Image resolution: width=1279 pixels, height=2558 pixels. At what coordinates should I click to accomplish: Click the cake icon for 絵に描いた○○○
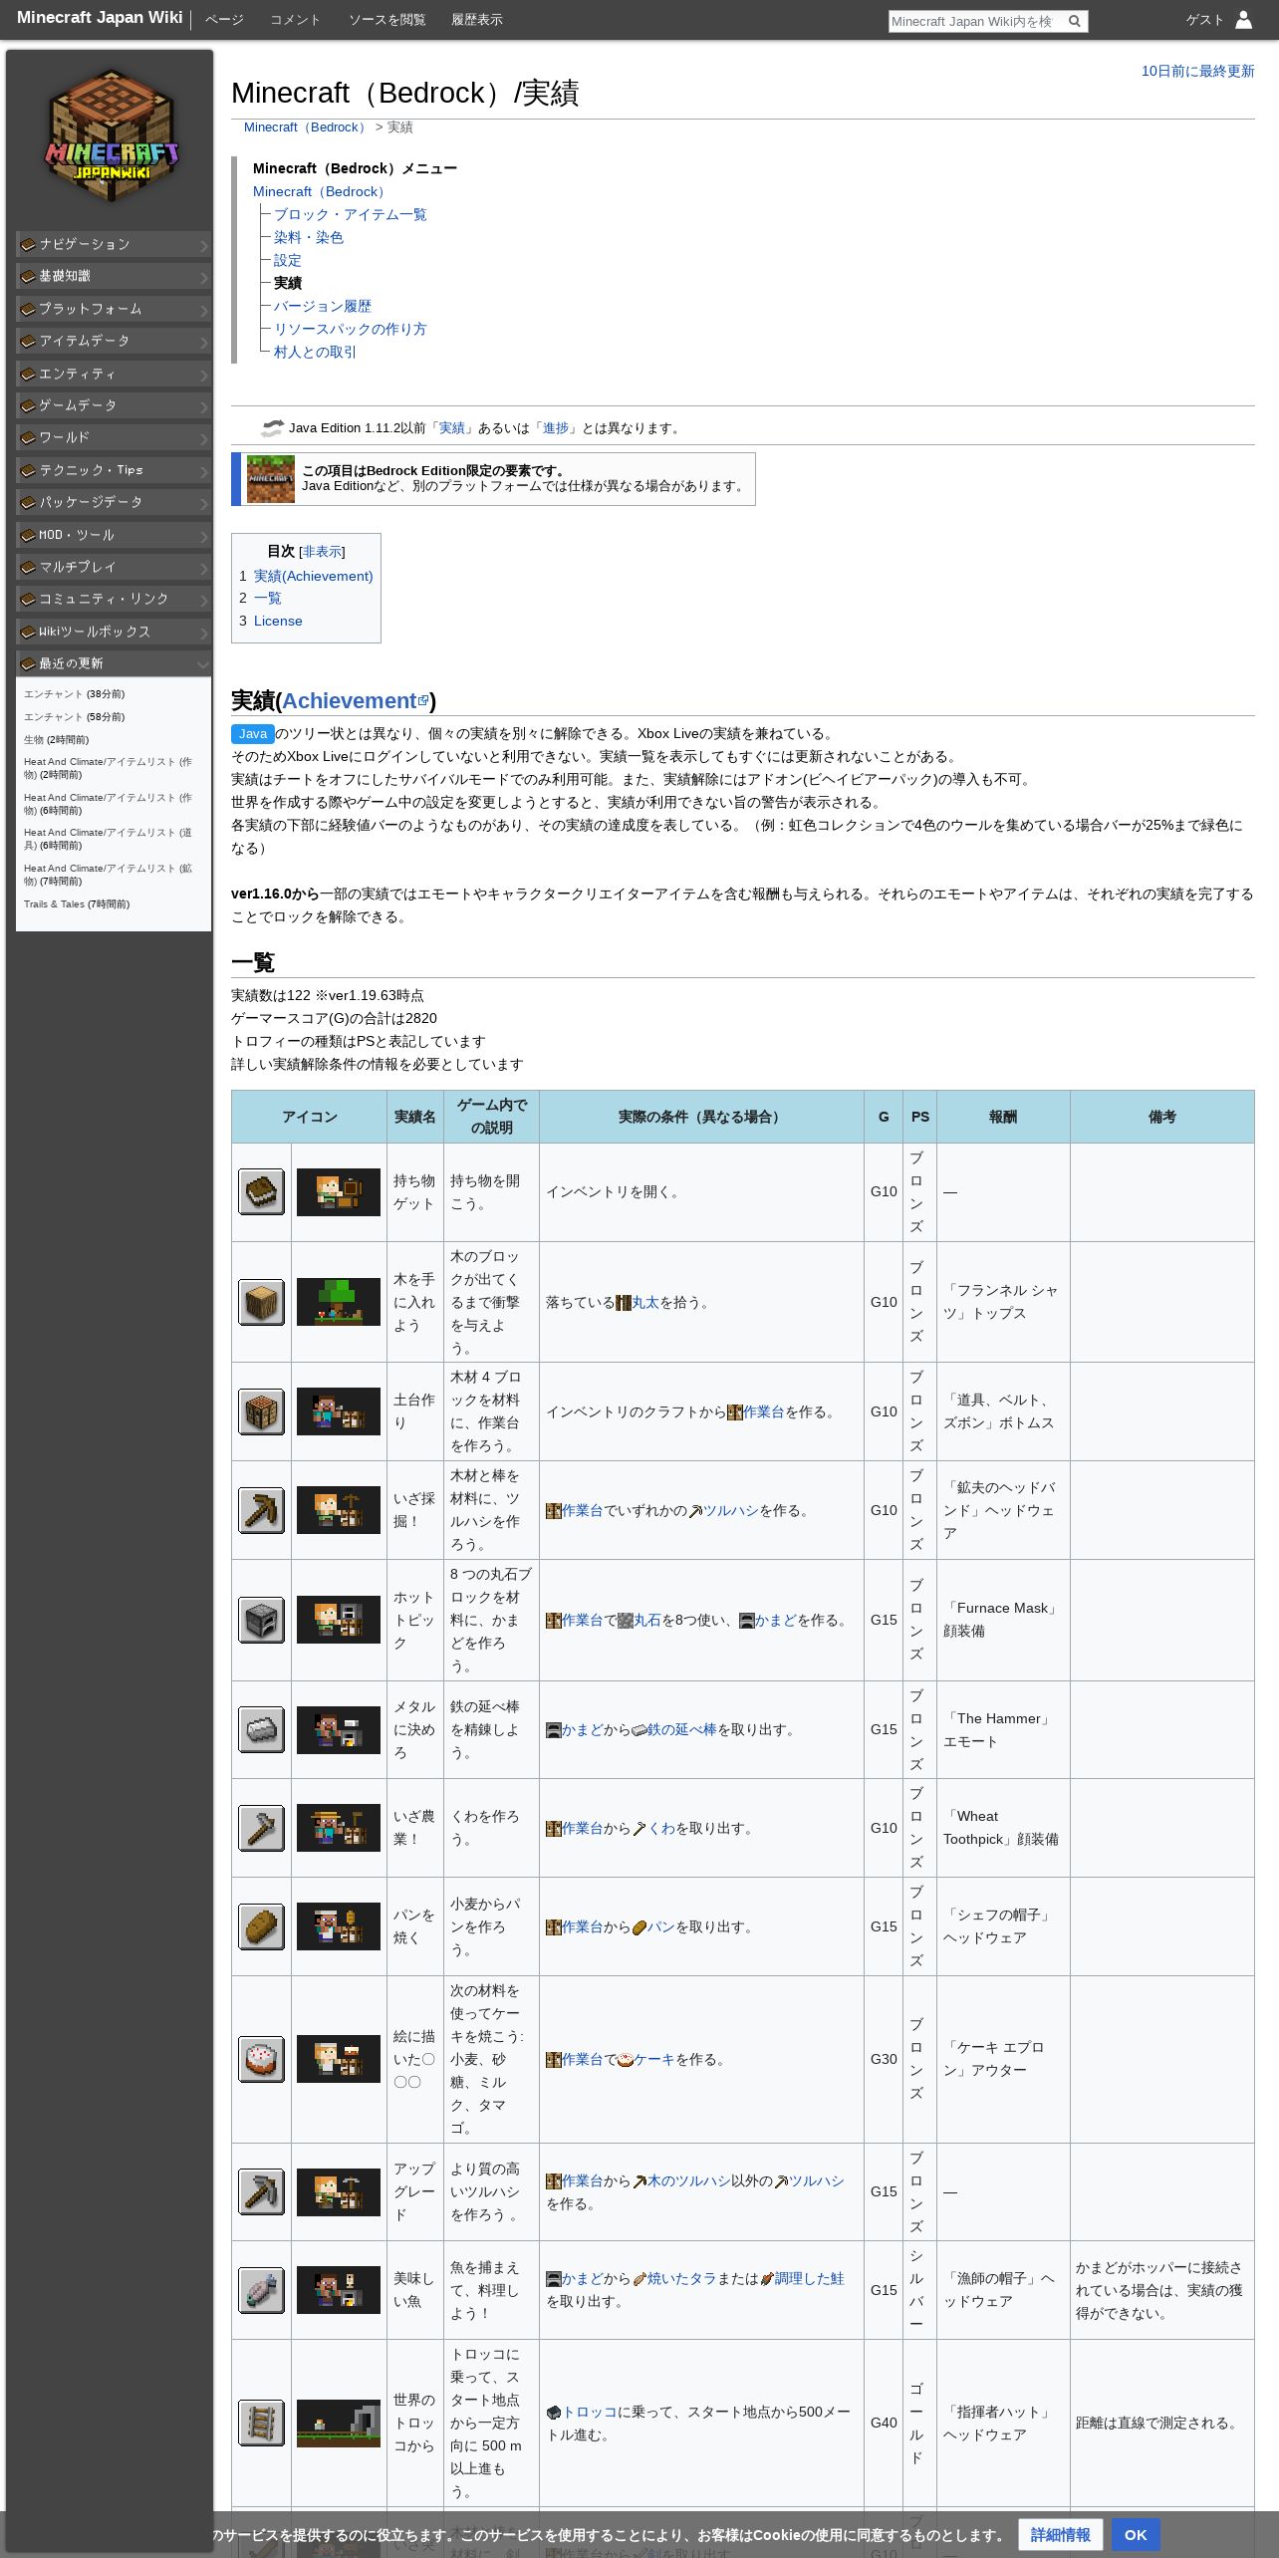coord(261,2059)
